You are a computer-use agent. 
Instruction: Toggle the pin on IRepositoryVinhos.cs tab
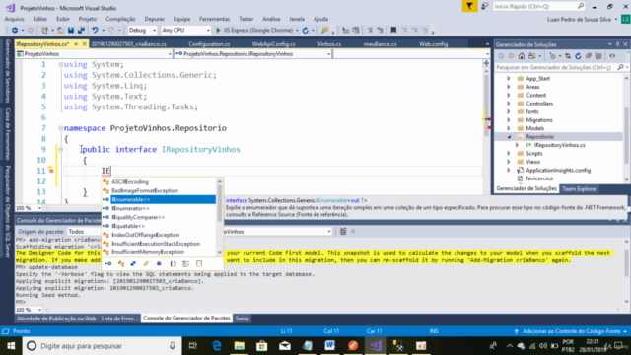coord(76,44)
